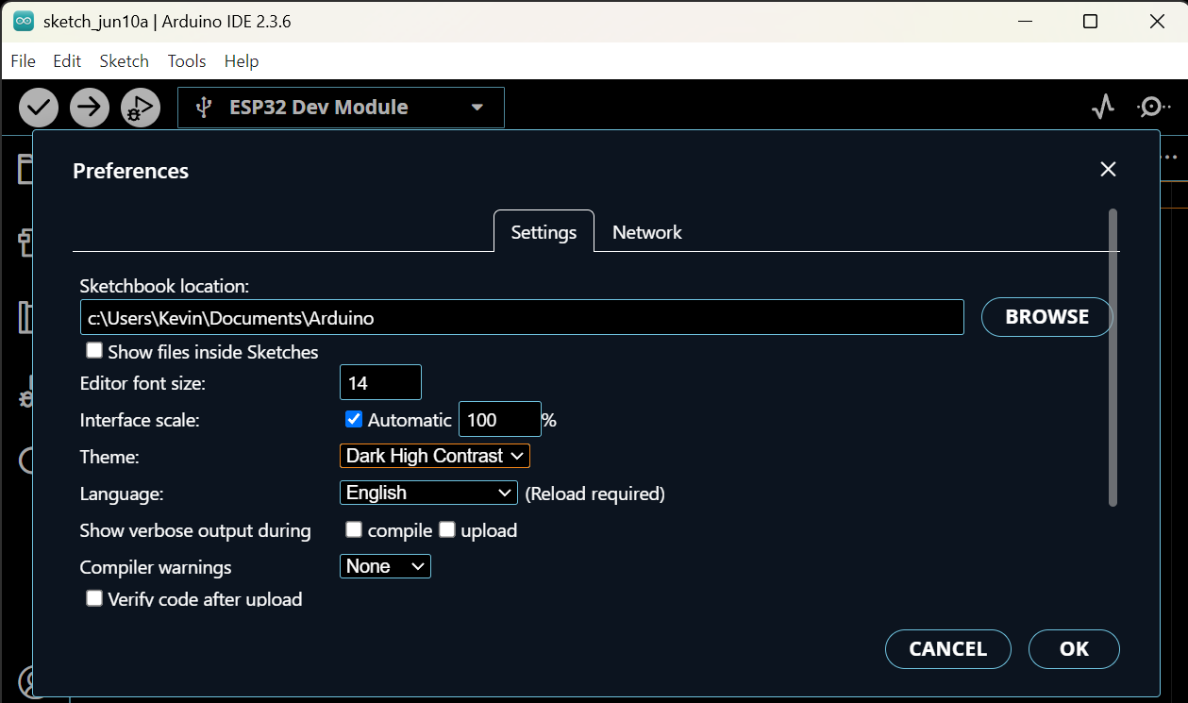The image size is (1188, 703).
Task: Click the BROWSE button
Action: point(1047,317)
